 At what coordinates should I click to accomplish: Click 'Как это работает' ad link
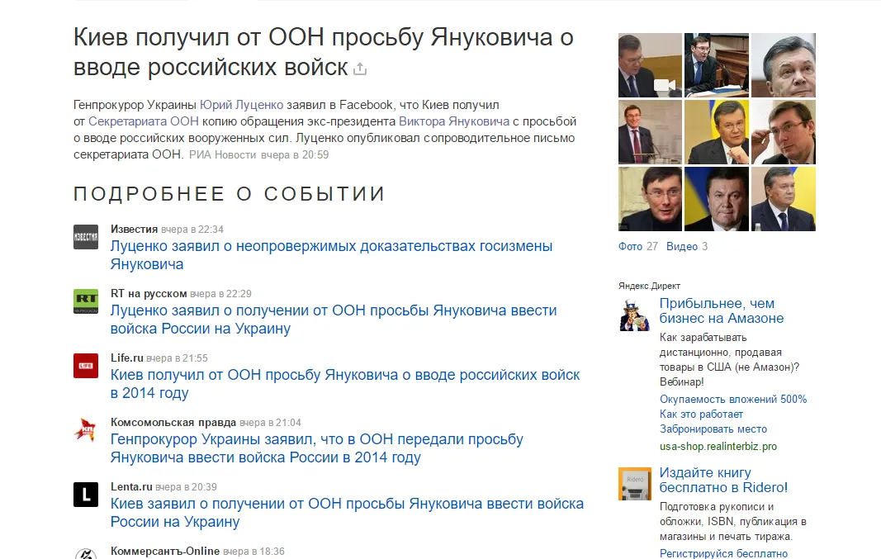point(701,414)
